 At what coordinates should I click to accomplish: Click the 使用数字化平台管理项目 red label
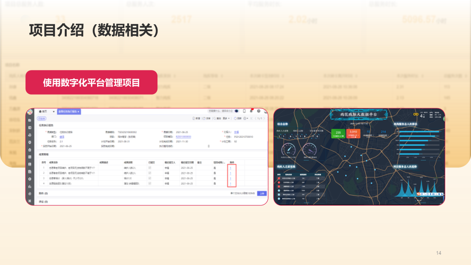tap(91, 82)
